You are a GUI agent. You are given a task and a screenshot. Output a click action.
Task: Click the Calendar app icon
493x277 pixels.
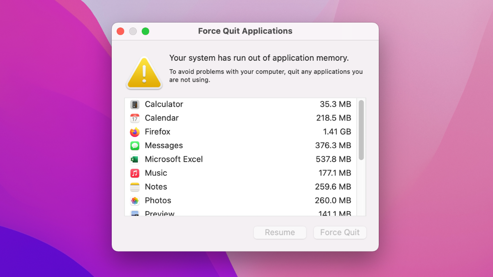[135, 118]
